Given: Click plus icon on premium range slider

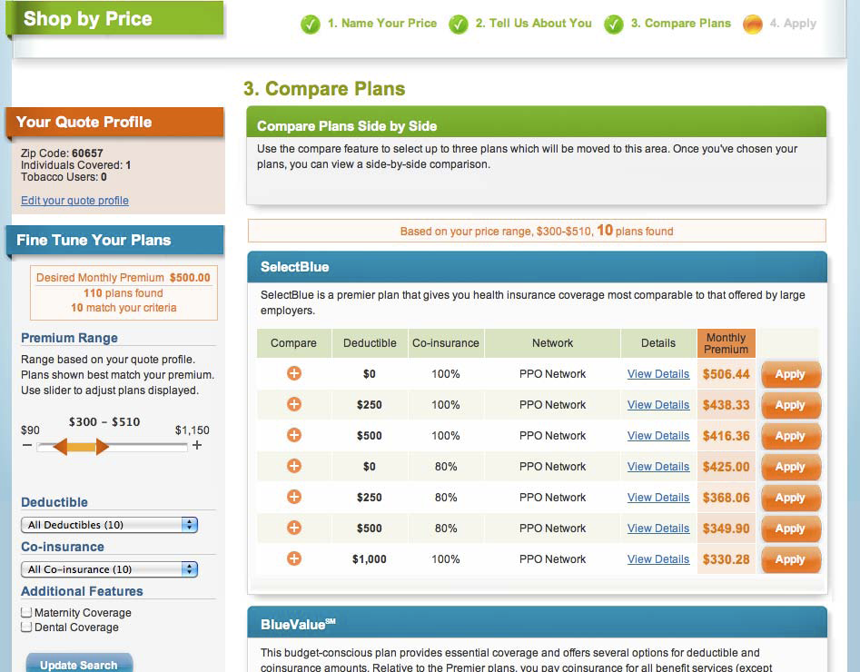Looking at the screenshot, I should point(197,445).
